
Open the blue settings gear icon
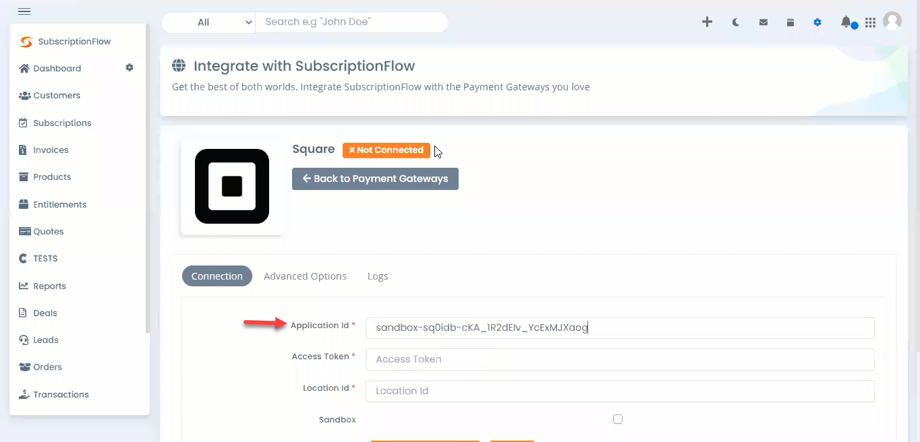pos(817,22)
